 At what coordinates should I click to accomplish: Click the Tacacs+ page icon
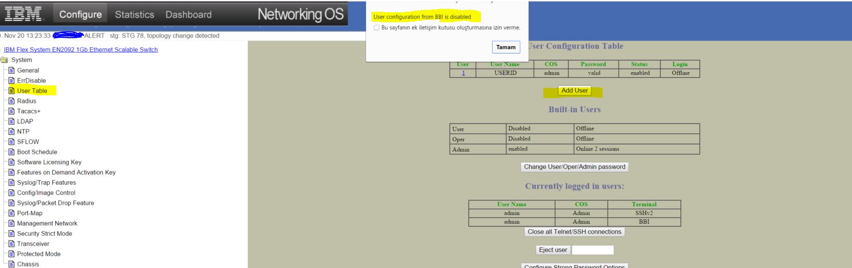[12, 111]
